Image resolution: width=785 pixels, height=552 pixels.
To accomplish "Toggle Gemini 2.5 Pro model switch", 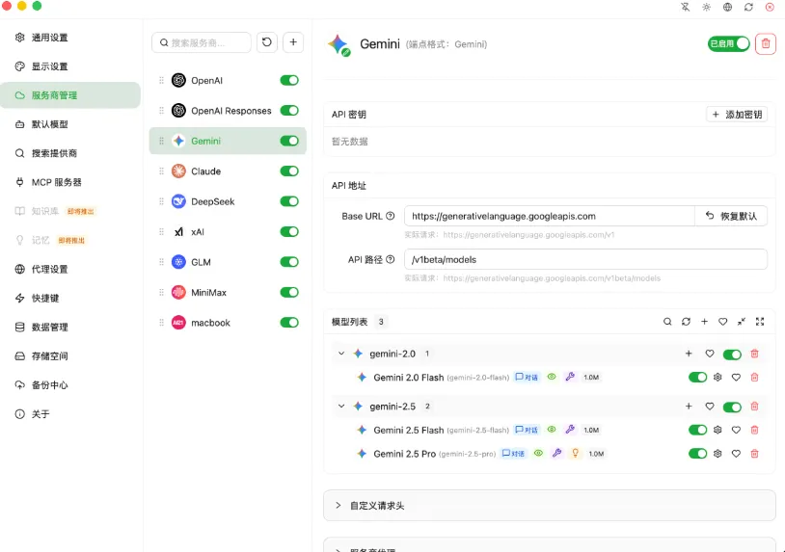I will pos(697,454).
